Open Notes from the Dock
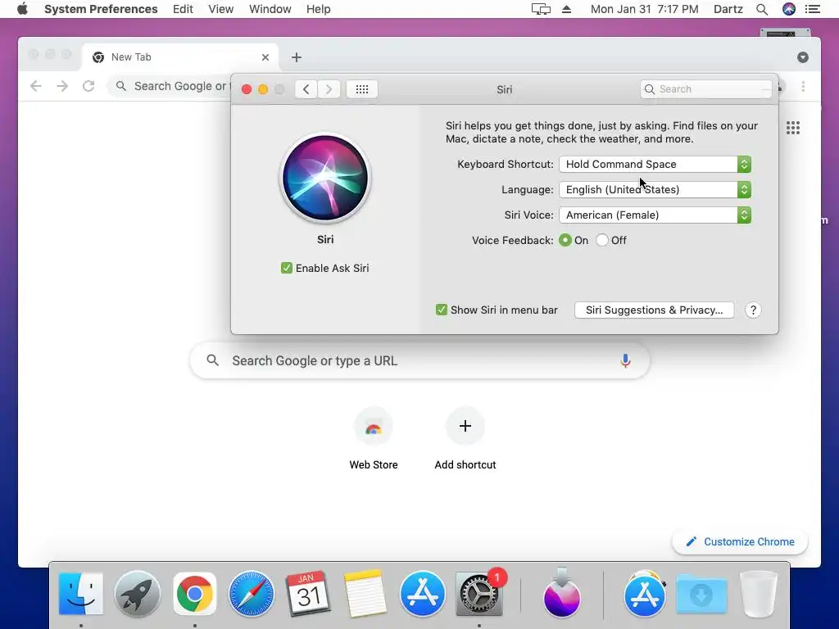This screenshot has height=629, width=839. pos(365,594)
